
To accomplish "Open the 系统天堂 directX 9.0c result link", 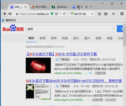I will pos(74,81).
